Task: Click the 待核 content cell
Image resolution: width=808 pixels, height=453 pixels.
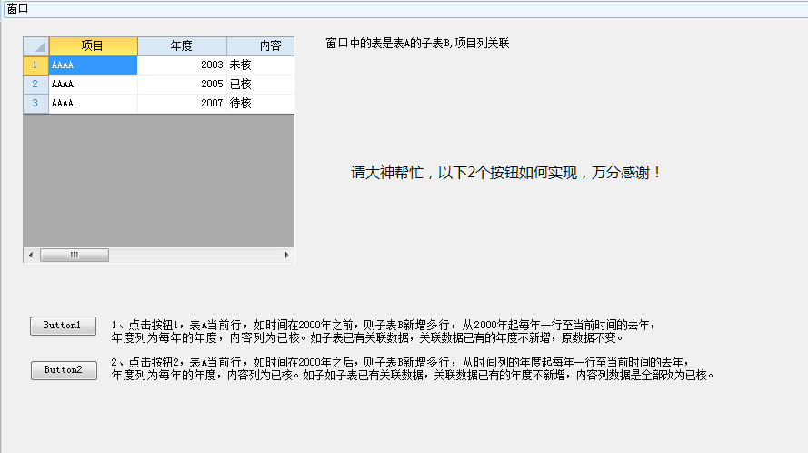Action: pos(261,103)
